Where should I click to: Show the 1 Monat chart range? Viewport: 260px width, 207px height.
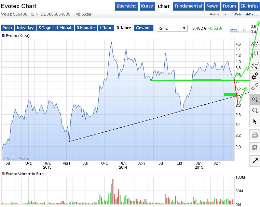(64, 28)
